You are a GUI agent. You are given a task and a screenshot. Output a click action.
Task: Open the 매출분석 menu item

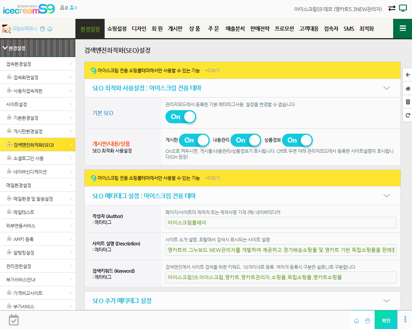click(x=235, y=29)
